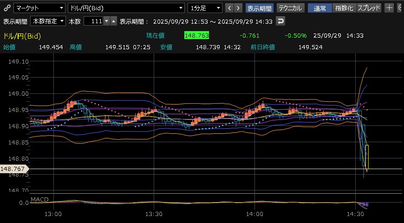Screen dimensions: 404x223
Task: Click the 本数 bar count input field
Action: pyautogui.click(x=92, y=21)
